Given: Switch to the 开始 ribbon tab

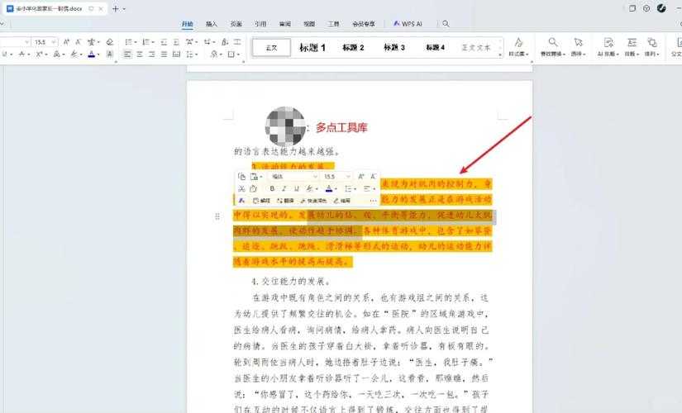Looking at the screenshot, I should click(188, 24).
